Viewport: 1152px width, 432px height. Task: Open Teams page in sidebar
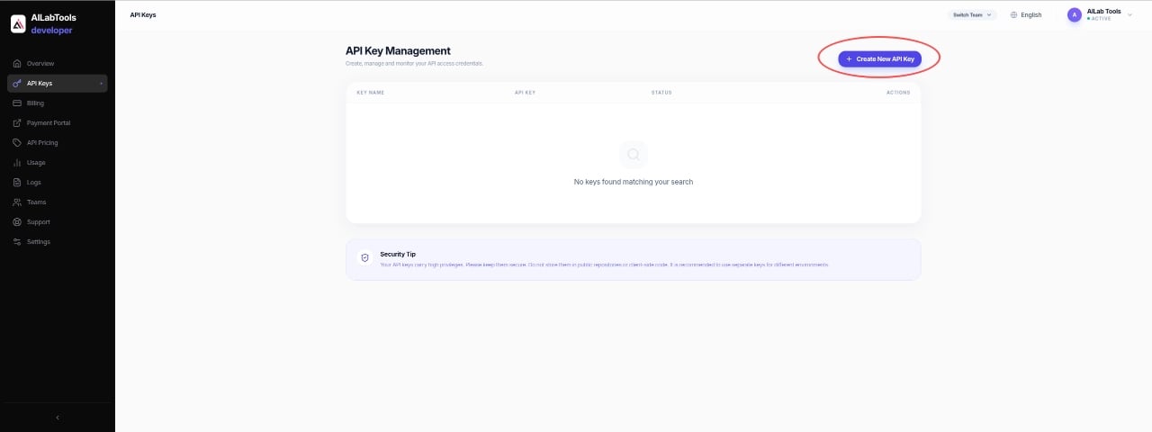click(x=58, y=202)
